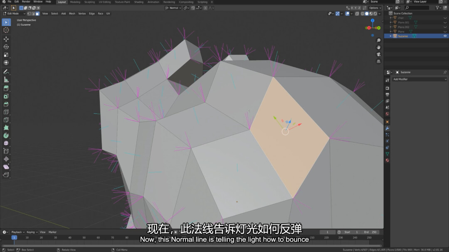The width and height of the screenshot is (449, 252).
Task: Open the Object Data green triangle tab
Action: point(387,154)
